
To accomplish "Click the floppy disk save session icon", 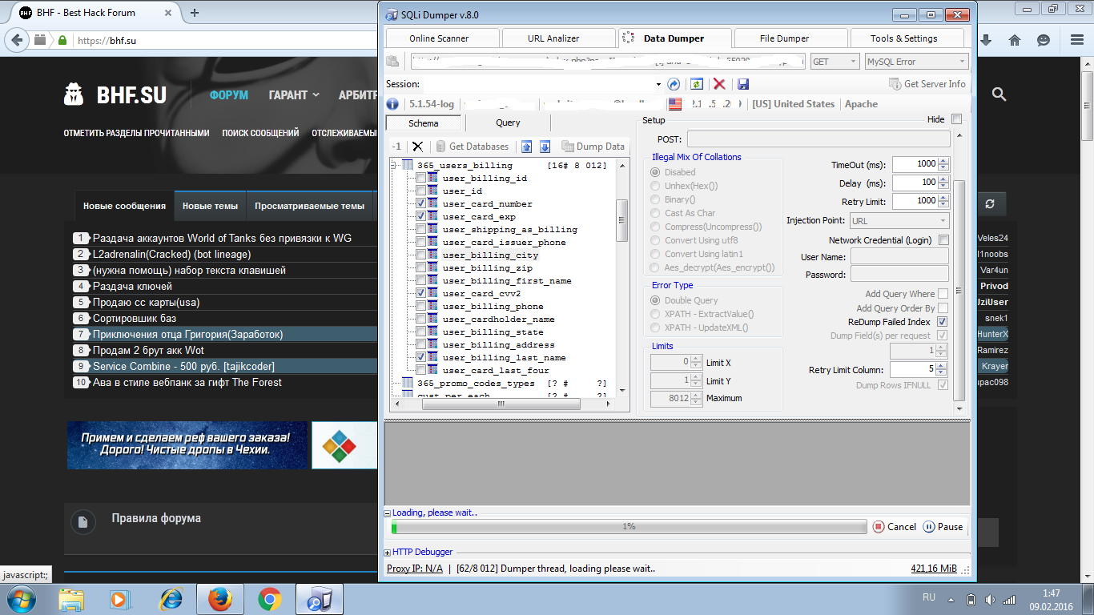I will click(742, 84).
